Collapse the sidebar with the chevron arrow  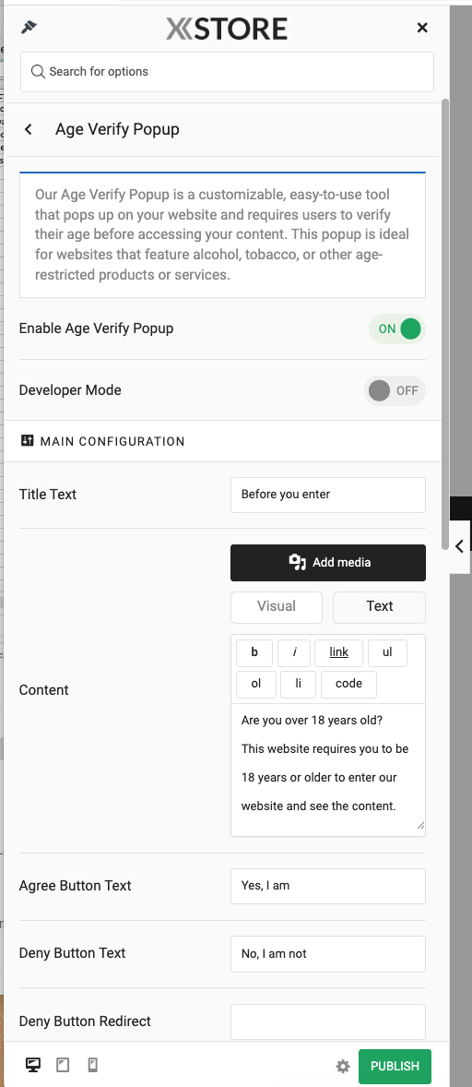point(460,546)
